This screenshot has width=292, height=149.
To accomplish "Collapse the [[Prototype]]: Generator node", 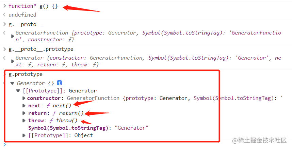I will pos(18,91).
